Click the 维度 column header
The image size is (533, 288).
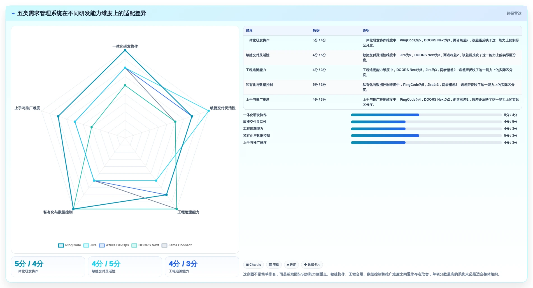(x=249, y=31)
